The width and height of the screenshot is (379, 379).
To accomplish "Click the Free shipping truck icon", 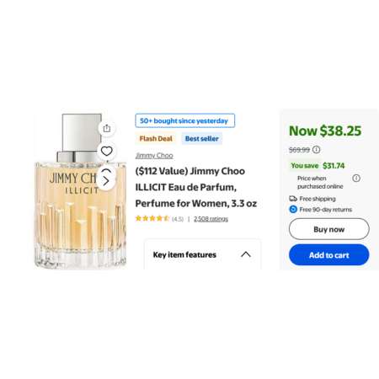I will click(293, 199).
